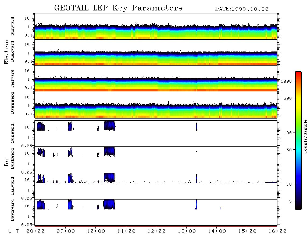The image size is (307, 236).
Task: Select the 'DATE:1999.10.30' label
Action: [x=242, y=9]
